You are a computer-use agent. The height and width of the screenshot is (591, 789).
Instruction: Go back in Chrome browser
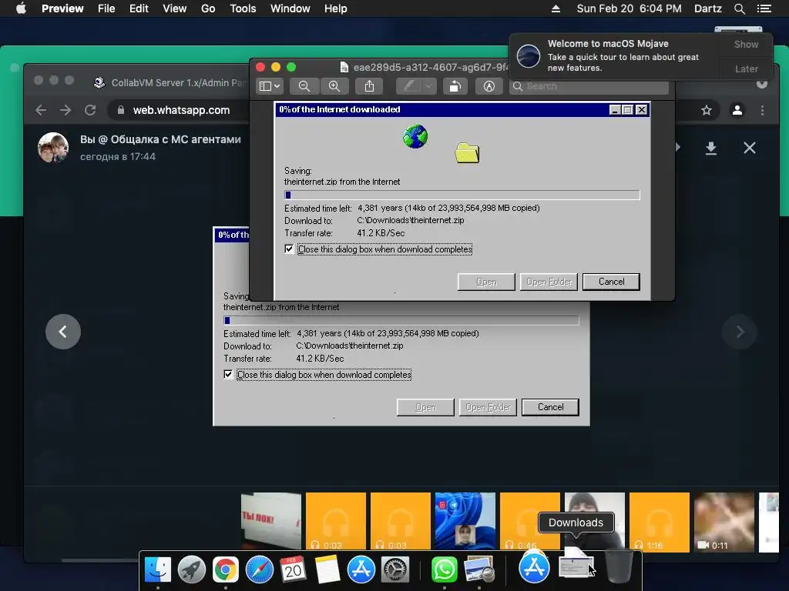click(x=42, y=110)
